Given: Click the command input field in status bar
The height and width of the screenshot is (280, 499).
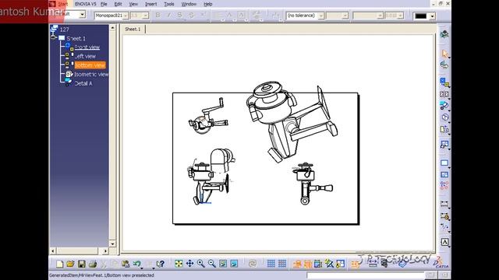Looking at the screenshot, I should pyautogui.click(x=366, y=275).
